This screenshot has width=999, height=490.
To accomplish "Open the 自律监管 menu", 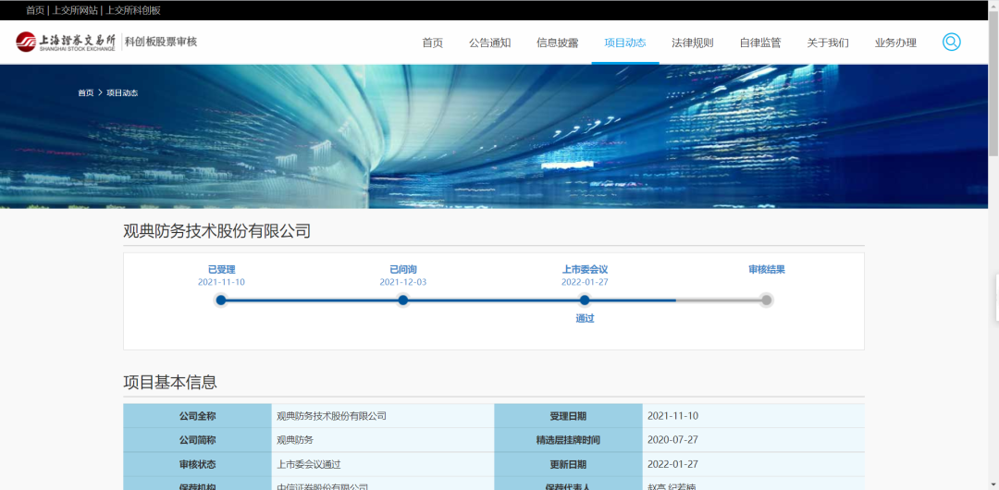I will point(760,43).
